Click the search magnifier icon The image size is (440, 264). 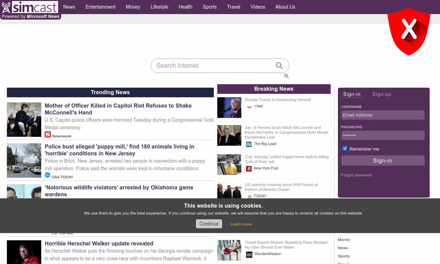tap(279, 65)
